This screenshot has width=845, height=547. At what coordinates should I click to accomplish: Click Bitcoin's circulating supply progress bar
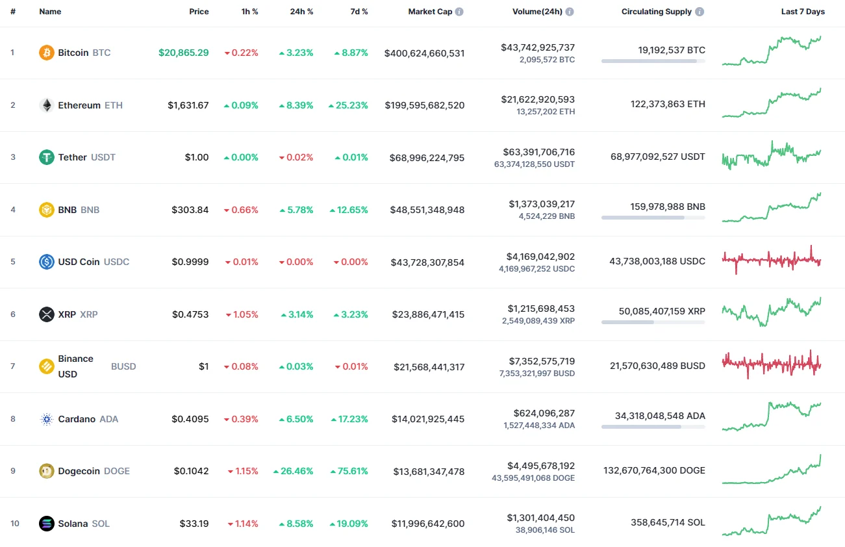point(652,62)
